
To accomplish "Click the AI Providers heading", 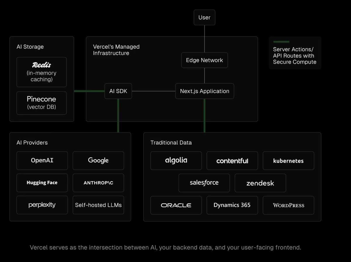I will [x=32, y=143].
